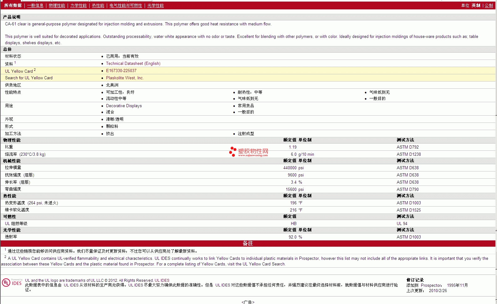Select the 拉伸模量 value 440000
Viewport: 497px width, 304px height.
(x=290, y=168)
